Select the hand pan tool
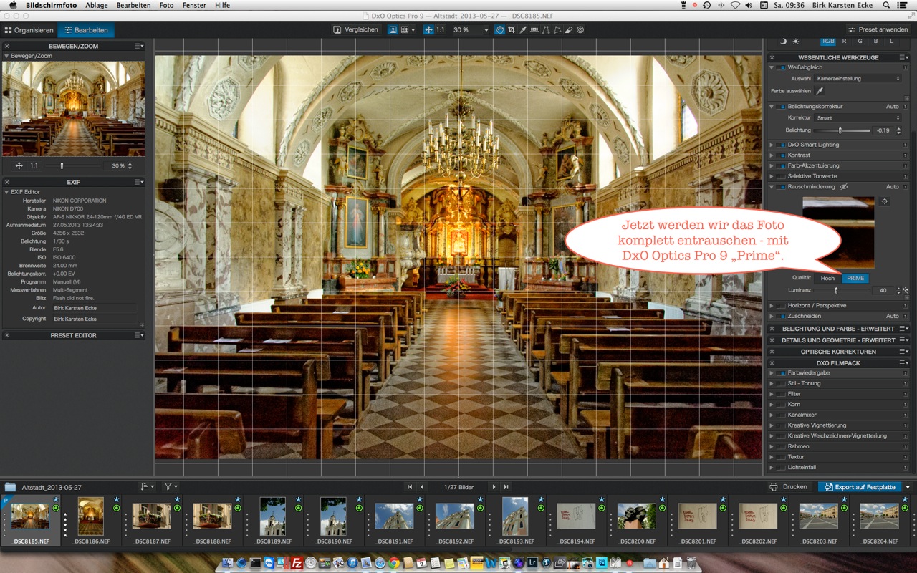 [500, 30]
